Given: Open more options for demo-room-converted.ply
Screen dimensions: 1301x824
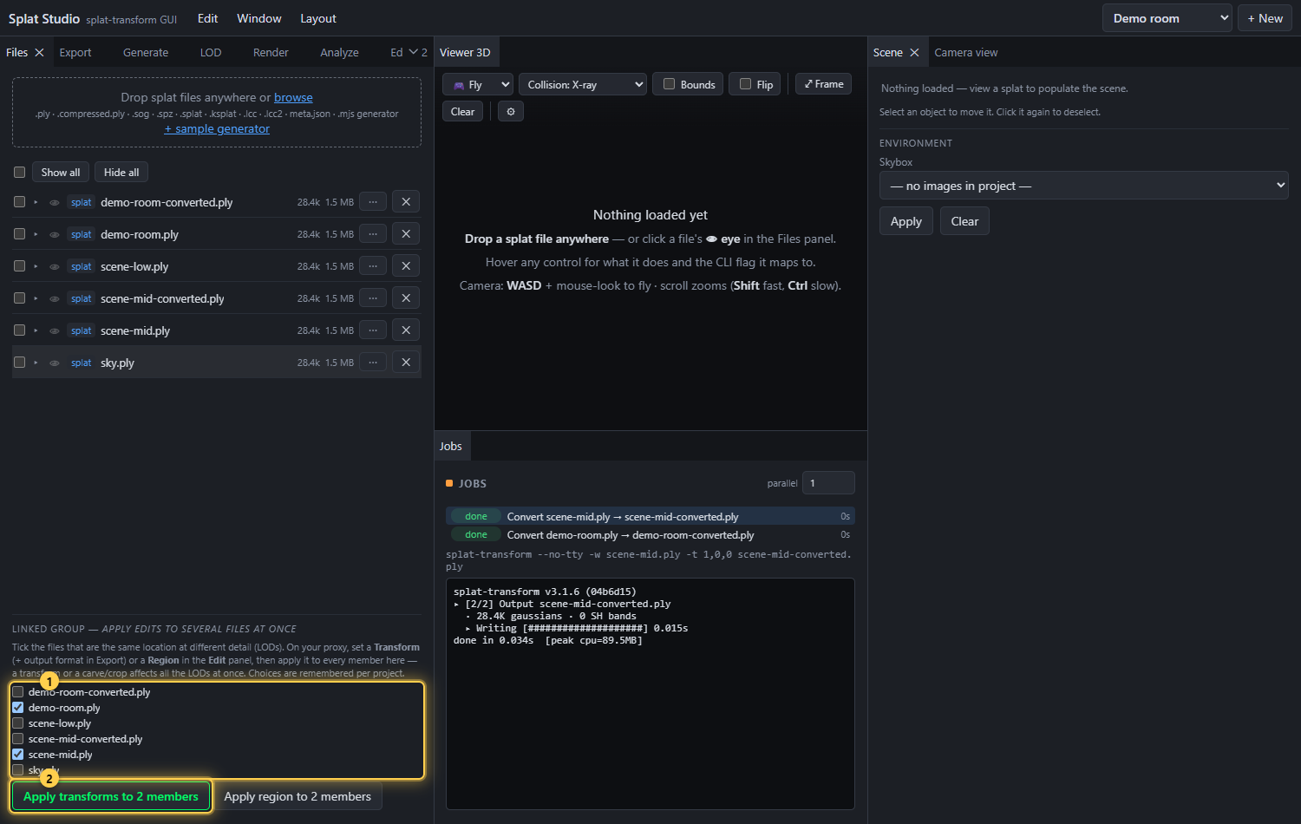Looking at the screenshot, I should click(x=373, y=202).
